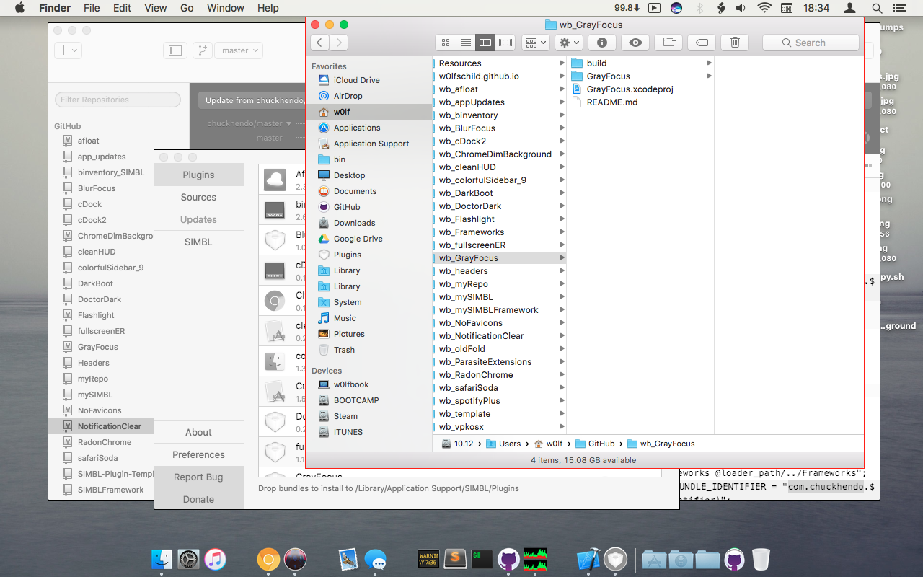923x577 pixels.
Task: Switch to Sources tab in mySIMBL
Action: [x=198, y=197]
